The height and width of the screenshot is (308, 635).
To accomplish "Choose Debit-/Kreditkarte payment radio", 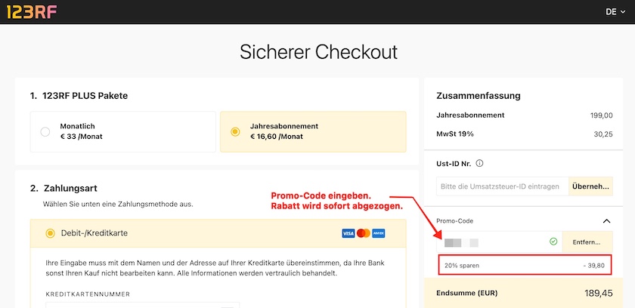I will (x=50, y=233).
